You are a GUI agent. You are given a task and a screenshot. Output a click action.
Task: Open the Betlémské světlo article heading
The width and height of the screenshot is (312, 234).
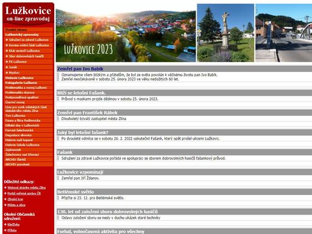(76, 192)
